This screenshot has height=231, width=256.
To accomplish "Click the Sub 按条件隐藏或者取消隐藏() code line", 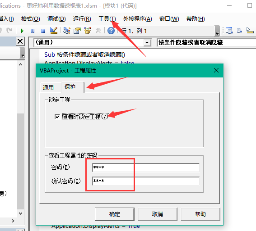I will point(84,54).
